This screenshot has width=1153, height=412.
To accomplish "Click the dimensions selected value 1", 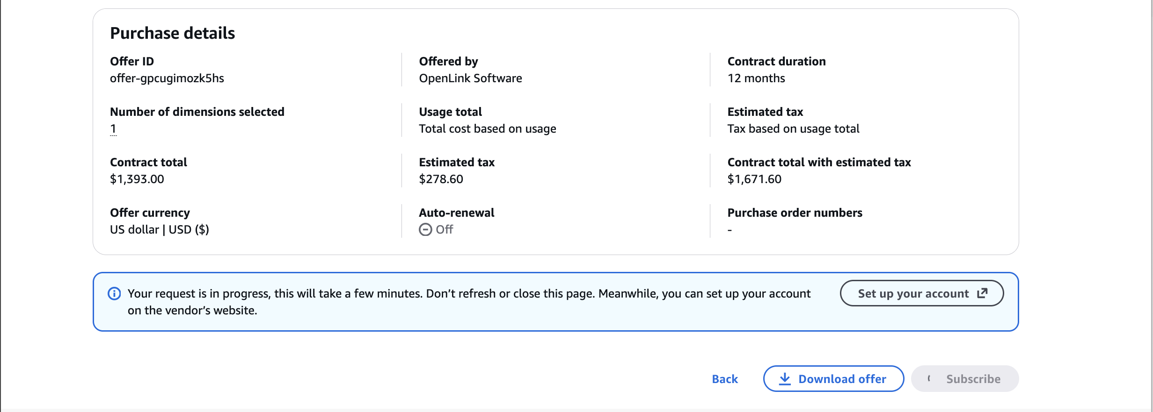I will point(113,128).
